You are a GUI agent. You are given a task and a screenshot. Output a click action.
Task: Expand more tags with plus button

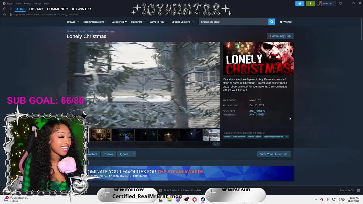tap(287, 137)
